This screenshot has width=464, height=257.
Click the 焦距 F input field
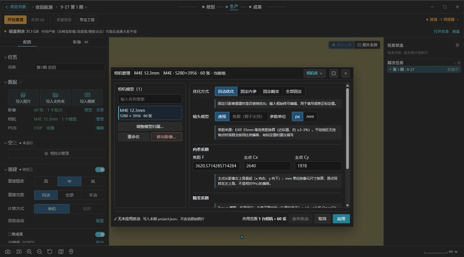point(216,166)
